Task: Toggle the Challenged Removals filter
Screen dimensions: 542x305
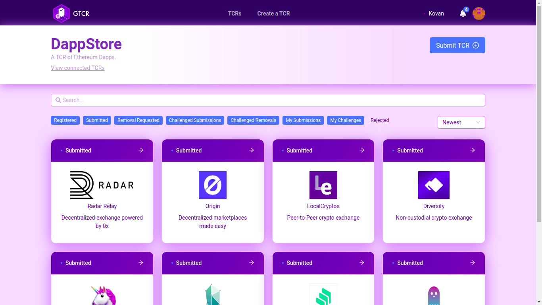Action: pyautogui.click(x=253, y=120)
